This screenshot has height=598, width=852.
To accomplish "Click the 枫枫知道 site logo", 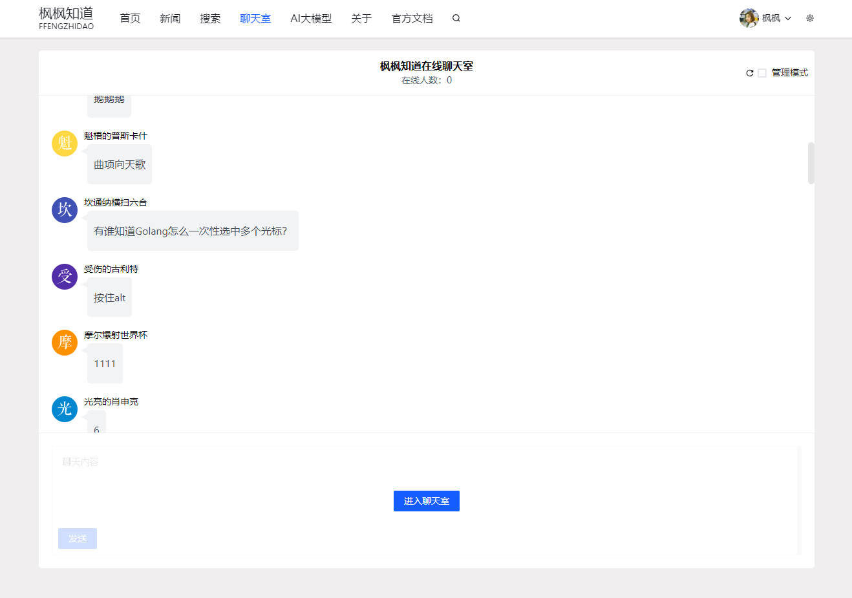I will tap(66, 18).
